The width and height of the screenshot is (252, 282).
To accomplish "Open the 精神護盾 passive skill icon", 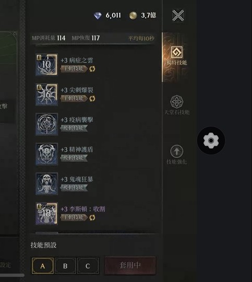I will (46, 154).
